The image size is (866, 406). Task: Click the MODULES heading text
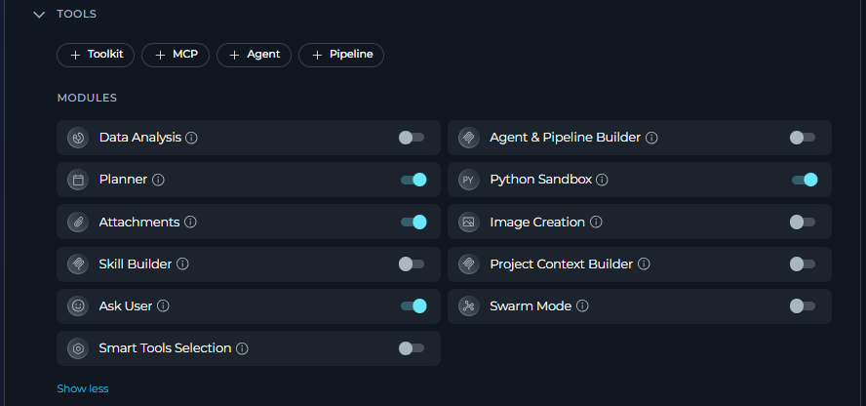tap(87, 98)
